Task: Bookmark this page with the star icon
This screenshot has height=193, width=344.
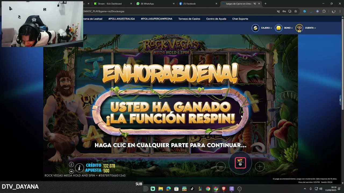Action: point(296,11)
